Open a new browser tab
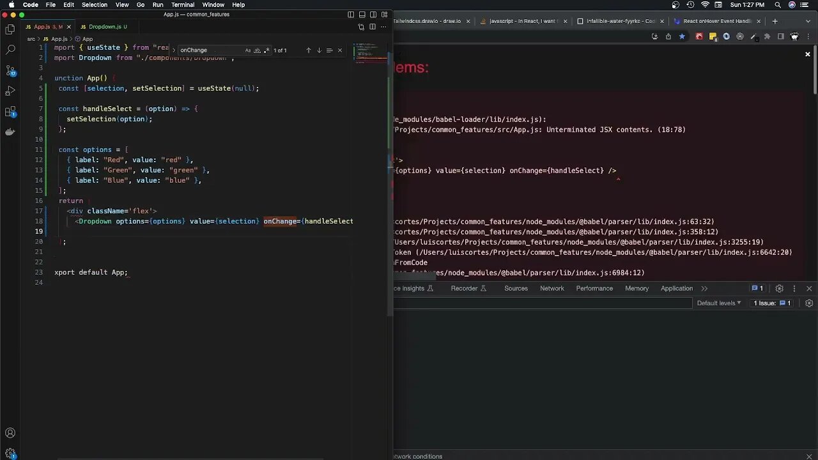 [x=775, y=21]
